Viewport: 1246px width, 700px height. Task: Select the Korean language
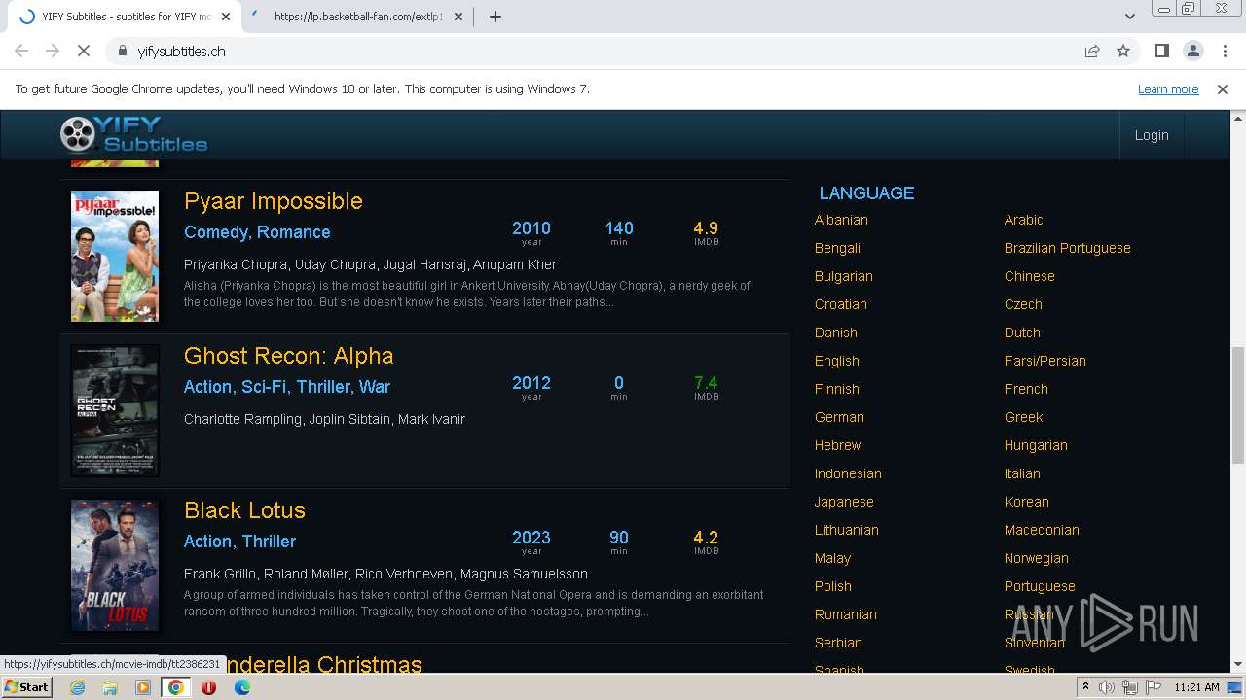click(1027, 502)
